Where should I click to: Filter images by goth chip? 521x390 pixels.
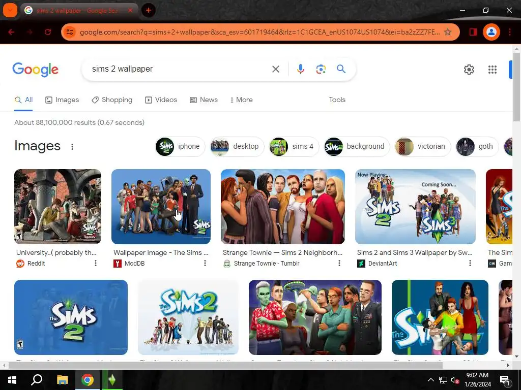(477, 147)
